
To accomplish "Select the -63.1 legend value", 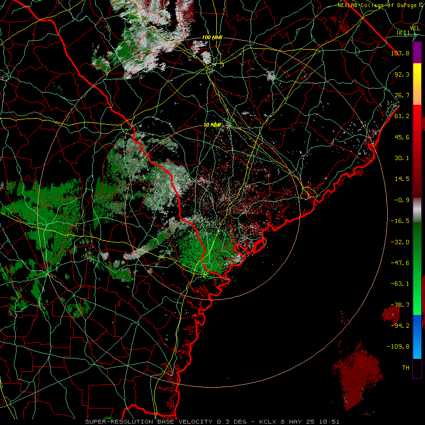I will click(x=400, y=284).
